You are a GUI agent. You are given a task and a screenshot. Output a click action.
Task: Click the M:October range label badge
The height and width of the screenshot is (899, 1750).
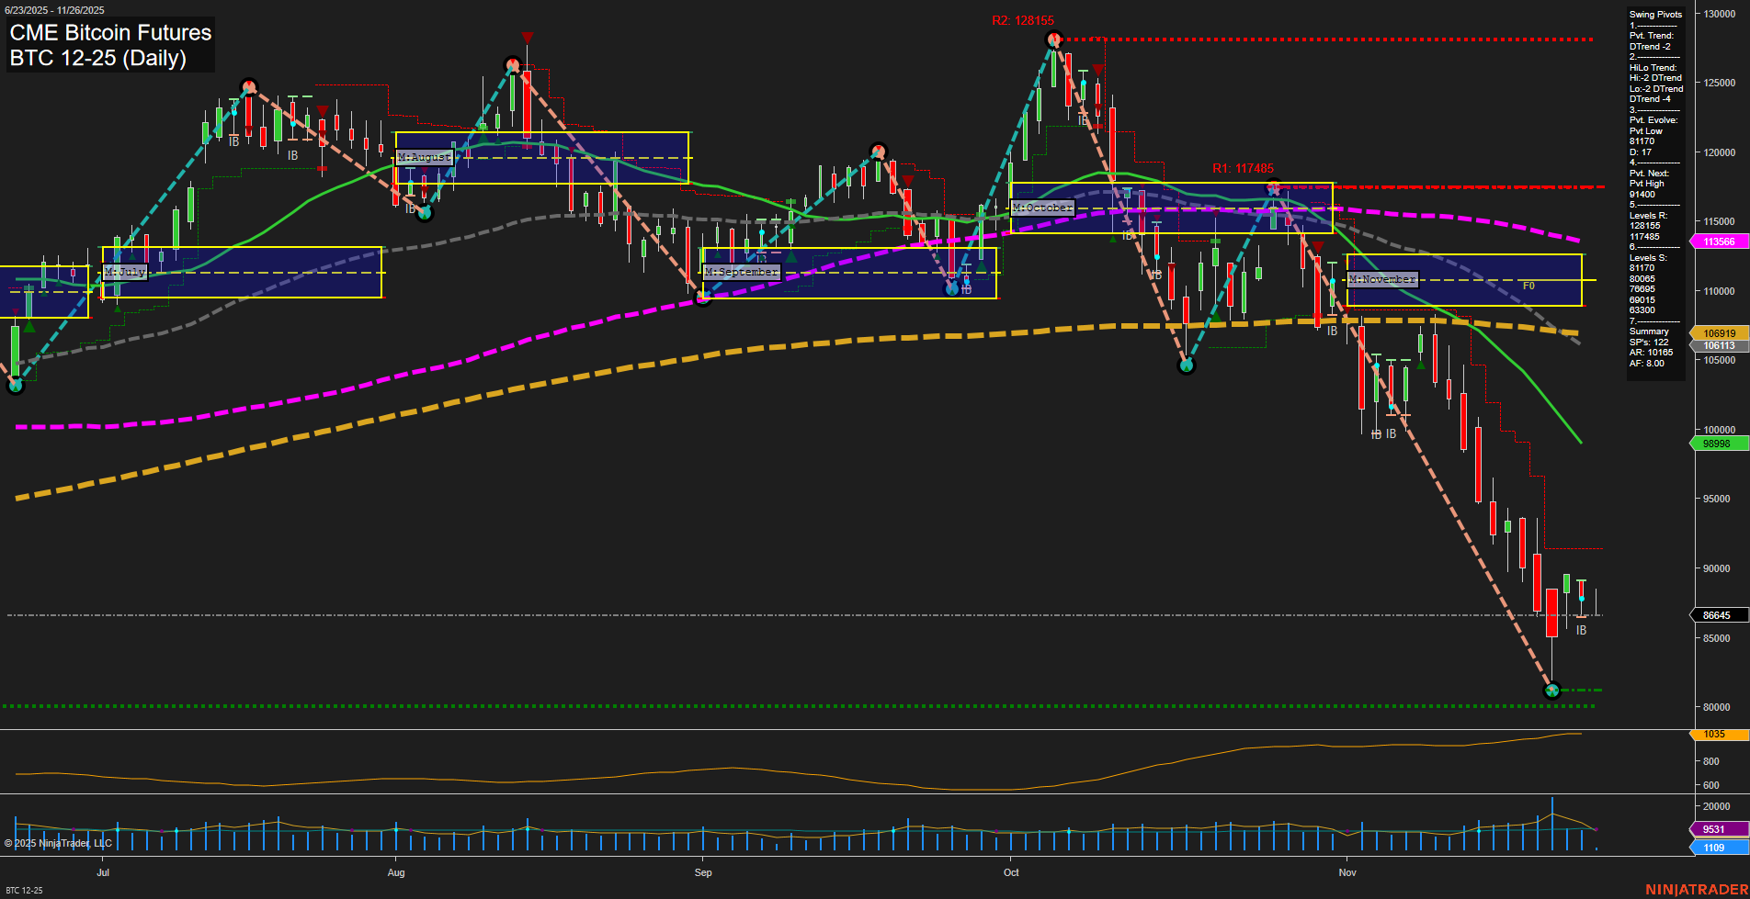[1040, 208]
